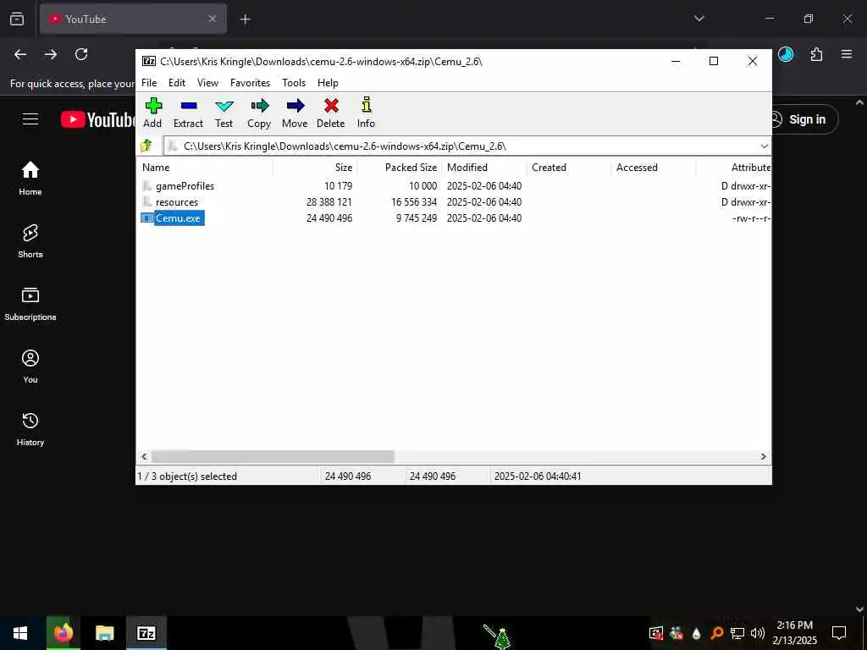
Task: Open the Edit menu in 7-Zip
Action: [x=177, y=83]
